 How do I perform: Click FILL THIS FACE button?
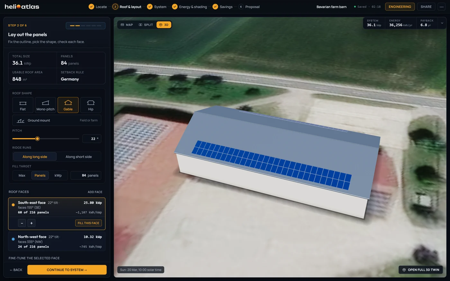88,223
